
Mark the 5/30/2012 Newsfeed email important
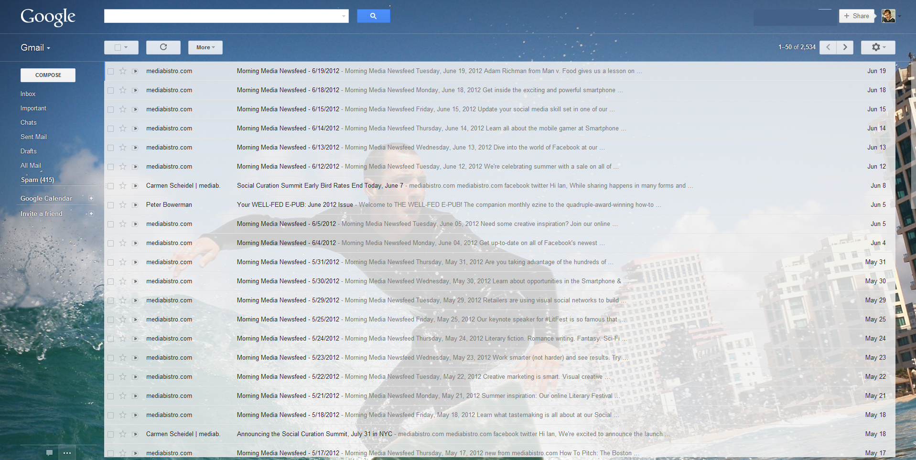[x=135, y=281]
